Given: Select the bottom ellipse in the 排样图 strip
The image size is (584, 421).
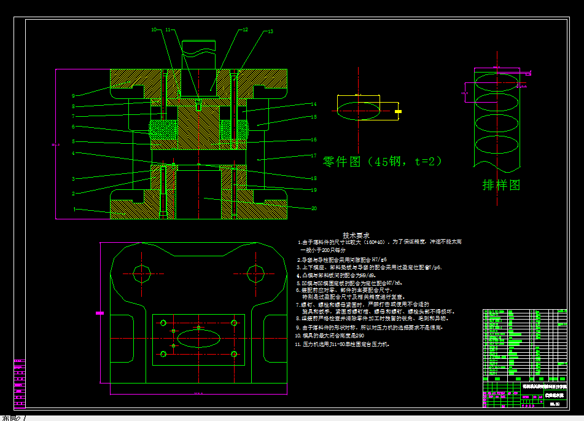Looking at the screenshot, I should tap(497, 144).
